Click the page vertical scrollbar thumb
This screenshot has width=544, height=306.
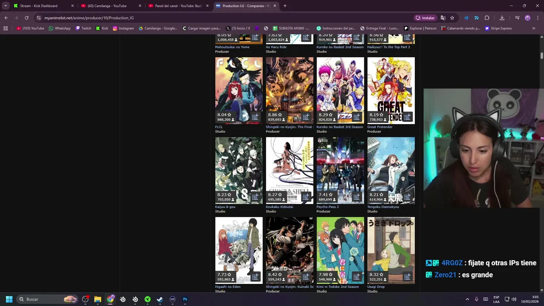click(542, 56)
